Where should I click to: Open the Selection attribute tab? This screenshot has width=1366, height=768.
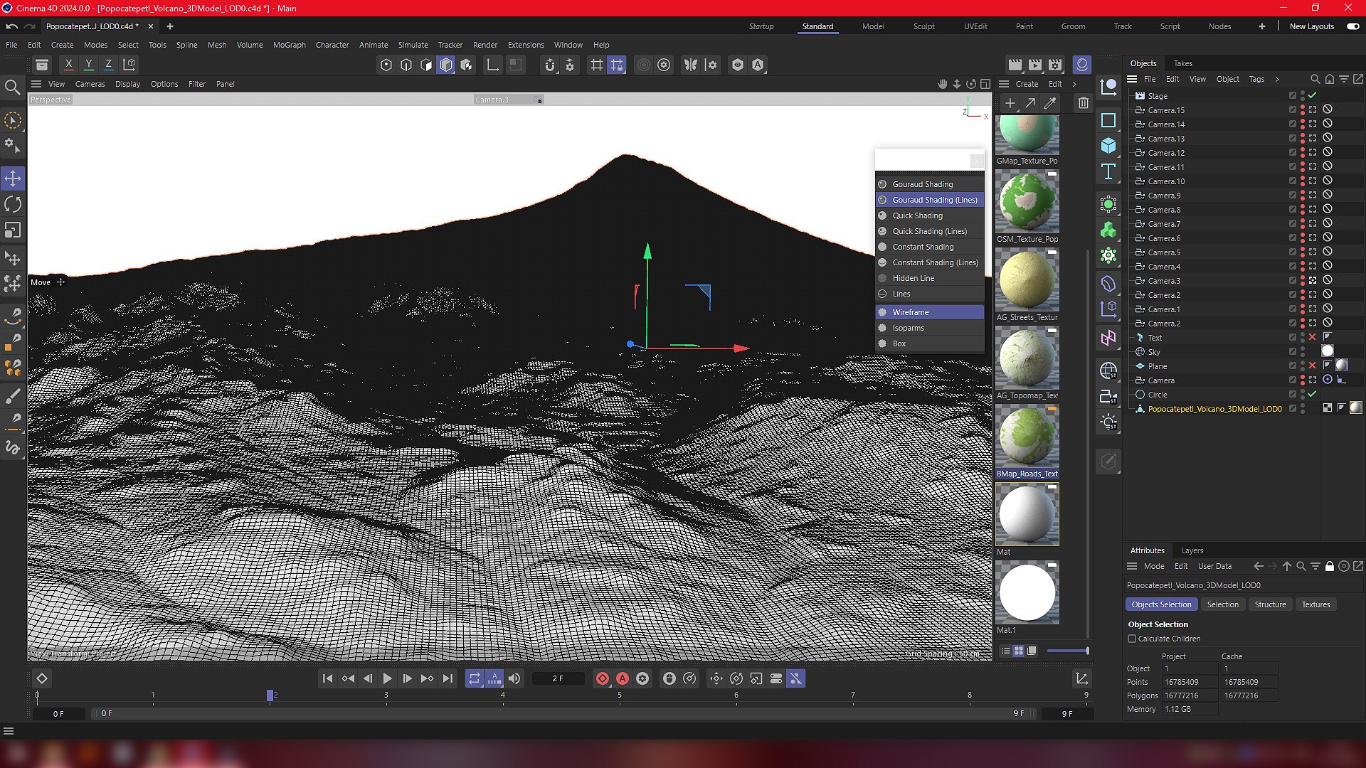pyautogui.click(x=1222, y=604)
